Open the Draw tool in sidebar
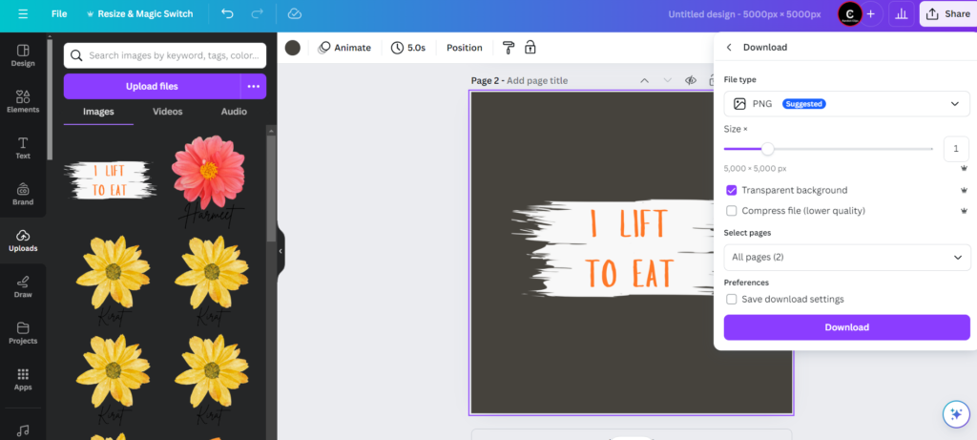 click(23, 286)
